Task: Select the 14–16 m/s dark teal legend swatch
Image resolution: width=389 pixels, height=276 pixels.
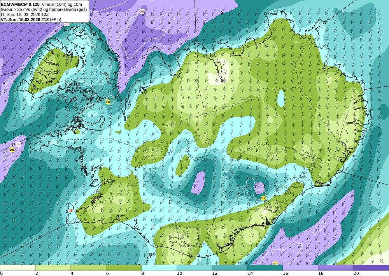Action: 265,268
